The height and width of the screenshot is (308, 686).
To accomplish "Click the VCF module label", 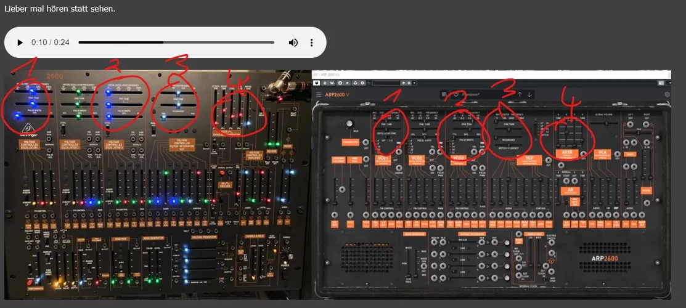I will [x=529, y=160].
